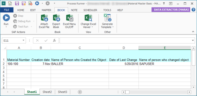Switch to the EDIT tab
Screen dimensions: 197x96
click(33, 10)
